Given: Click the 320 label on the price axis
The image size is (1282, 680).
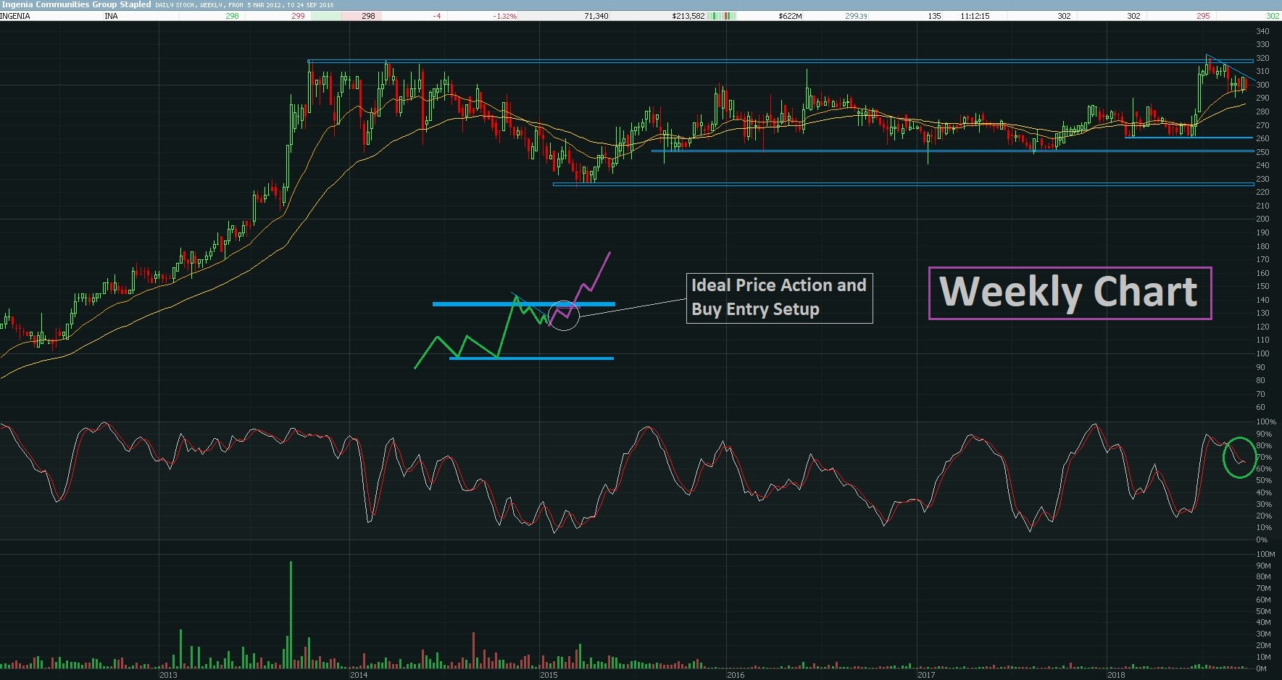Looking at the screenshot, I should point(1262,58).
